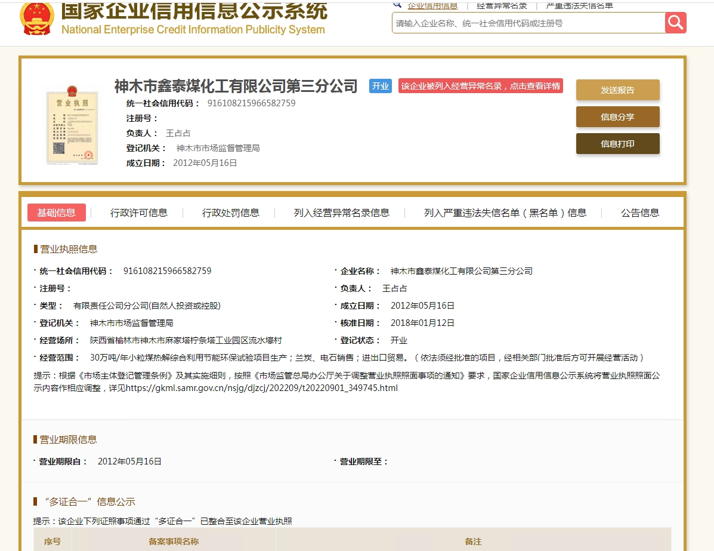Viewport: 714px width, 551px height.
Task: Click the small magnifier icon beside 企业信用信息
Action: 397,5
